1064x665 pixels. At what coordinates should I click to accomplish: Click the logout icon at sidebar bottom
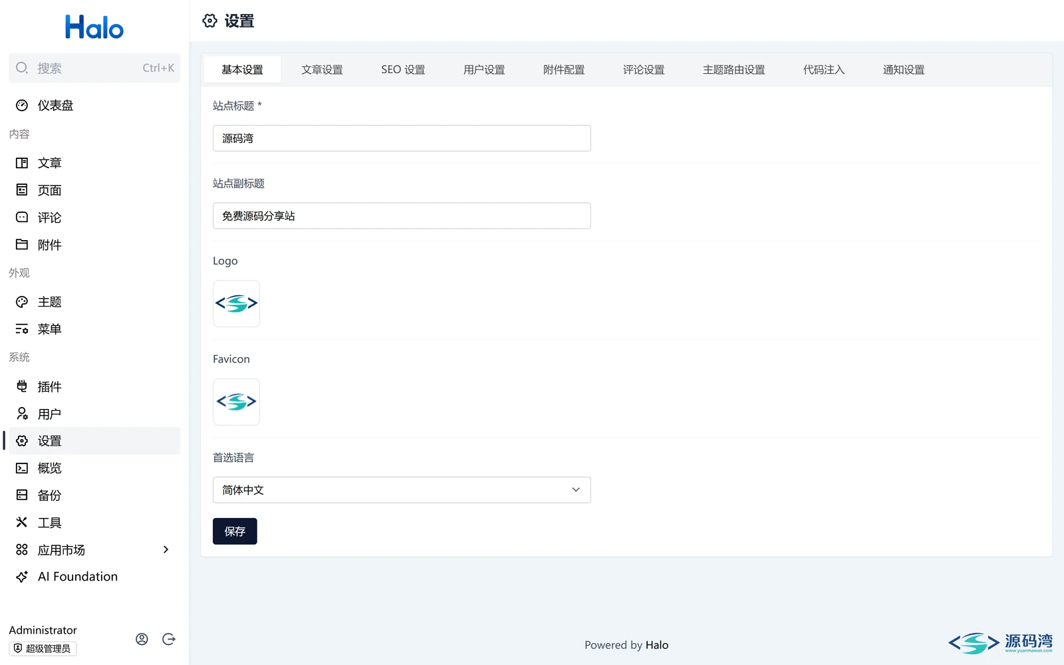(x=169, y=639)
